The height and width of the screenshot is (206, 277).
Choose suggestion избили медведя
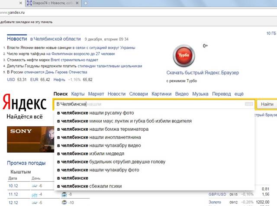pyautogui.click(x=154, y=154)
